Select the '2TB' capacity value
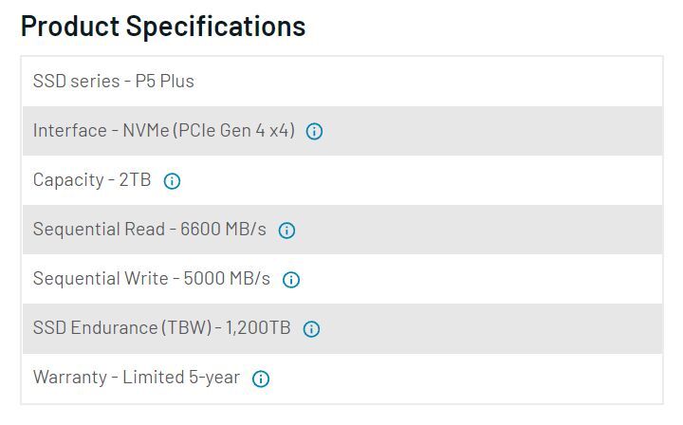This screenshot has height=425, width=683. point(135,180)
